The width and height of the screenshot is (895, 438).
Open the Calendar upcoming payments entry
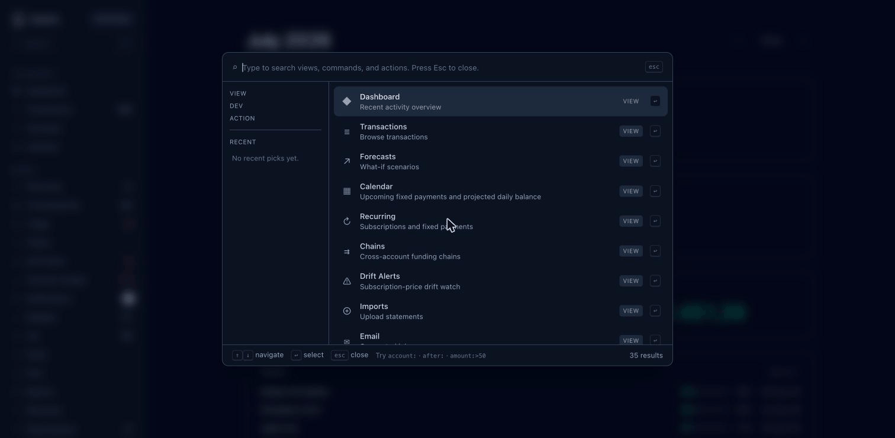pos(501,191)
